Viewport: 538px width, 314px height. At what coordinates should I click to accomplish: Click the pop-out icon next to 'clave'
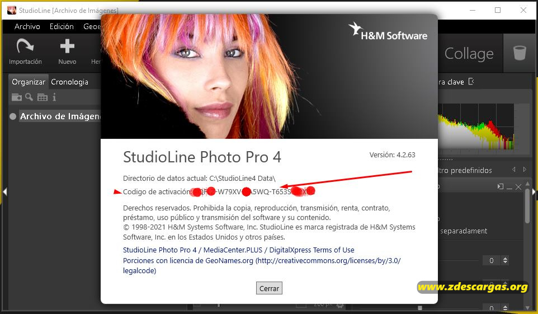click(471, 81)
